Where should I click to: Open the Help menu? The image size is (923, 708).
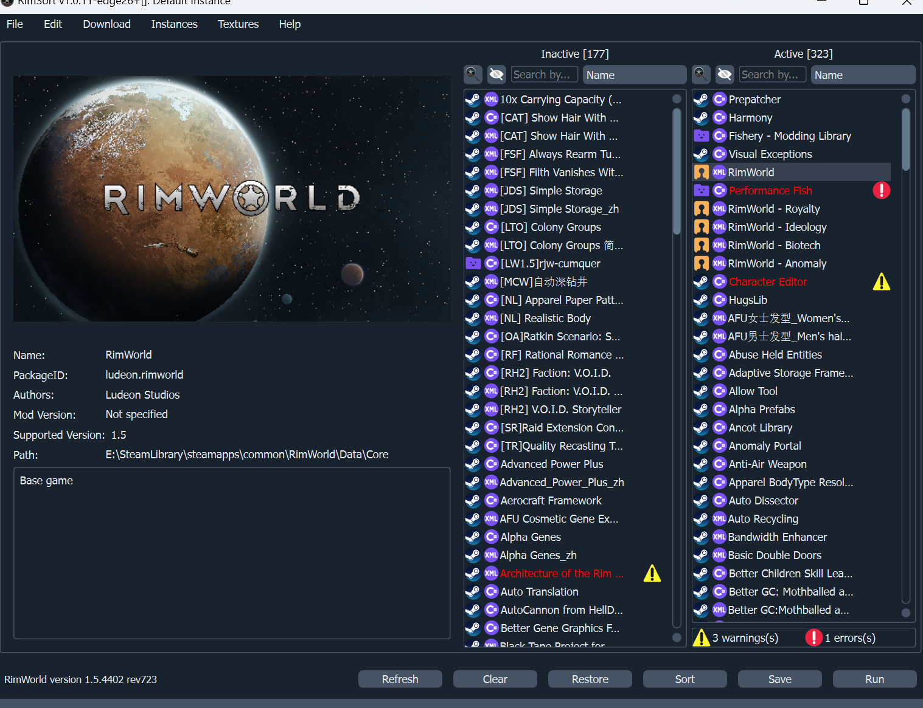click(x=290, y=24)
